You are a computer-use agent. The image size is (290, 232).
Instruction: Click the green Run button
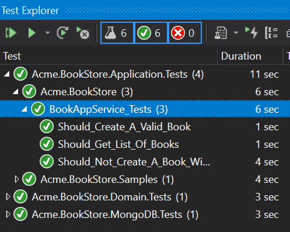tap(32, 33)
